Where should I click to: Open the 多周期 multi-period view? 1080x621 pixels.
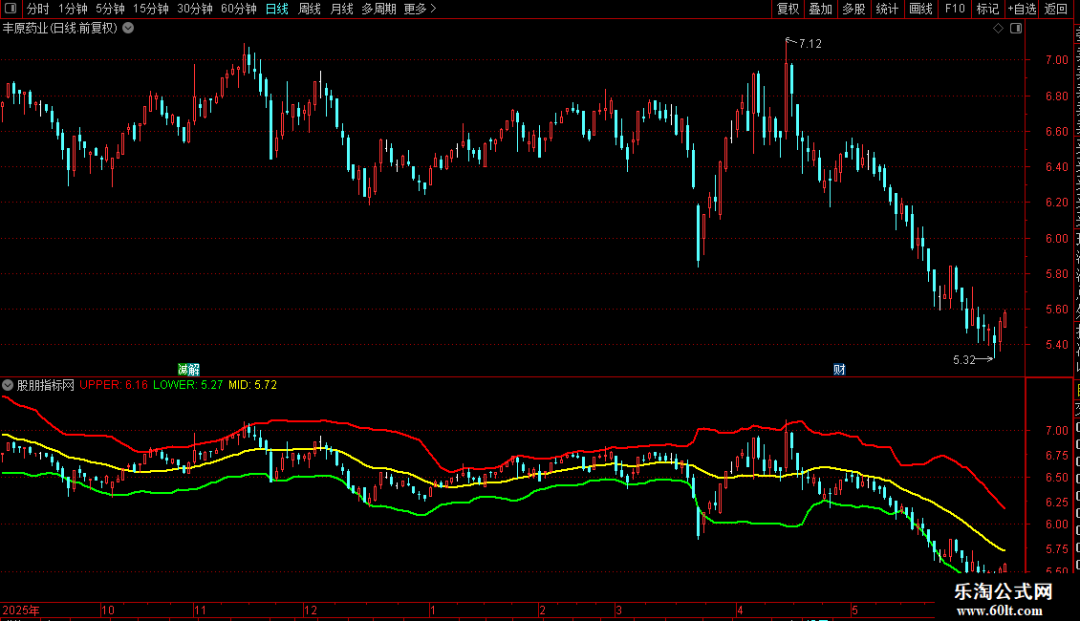click(x=378, y=9)
